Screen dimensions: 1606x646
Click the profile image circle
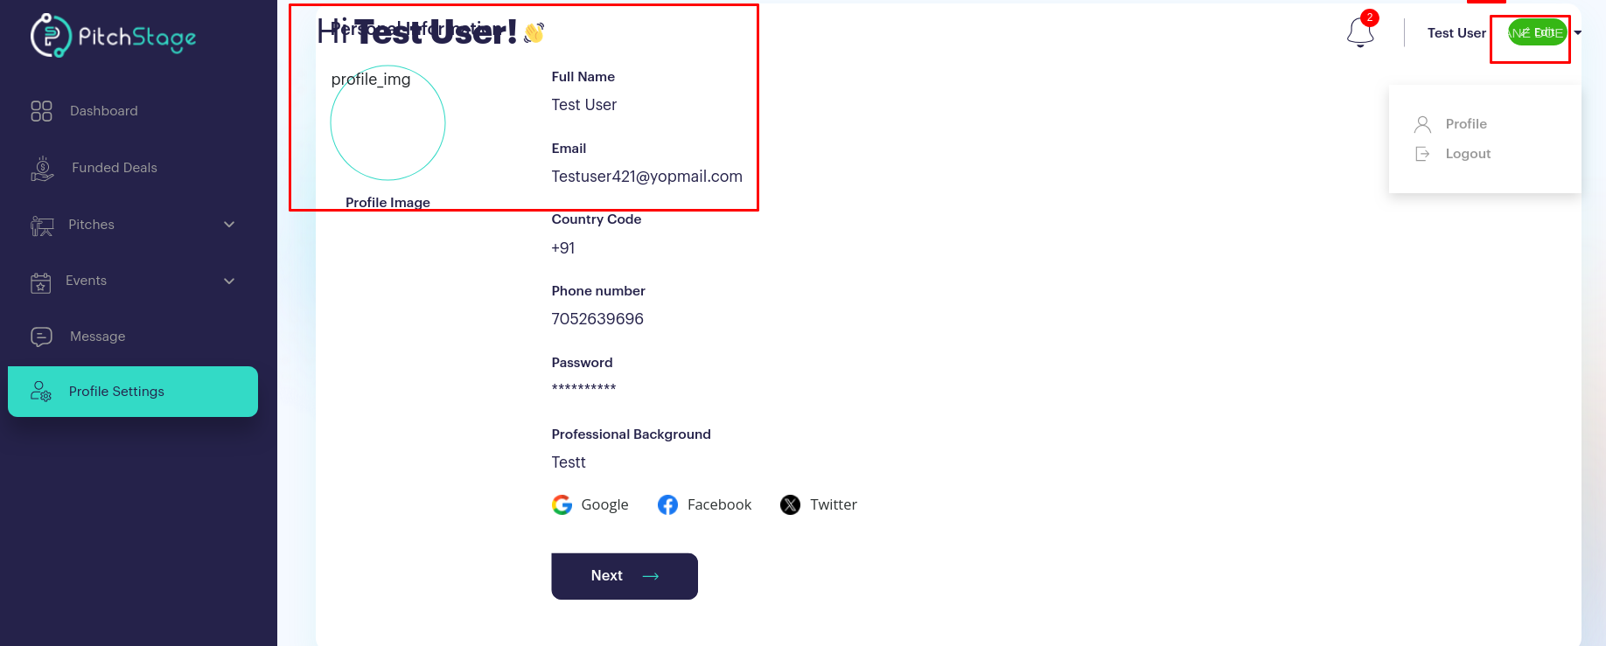tap(388, 123)
